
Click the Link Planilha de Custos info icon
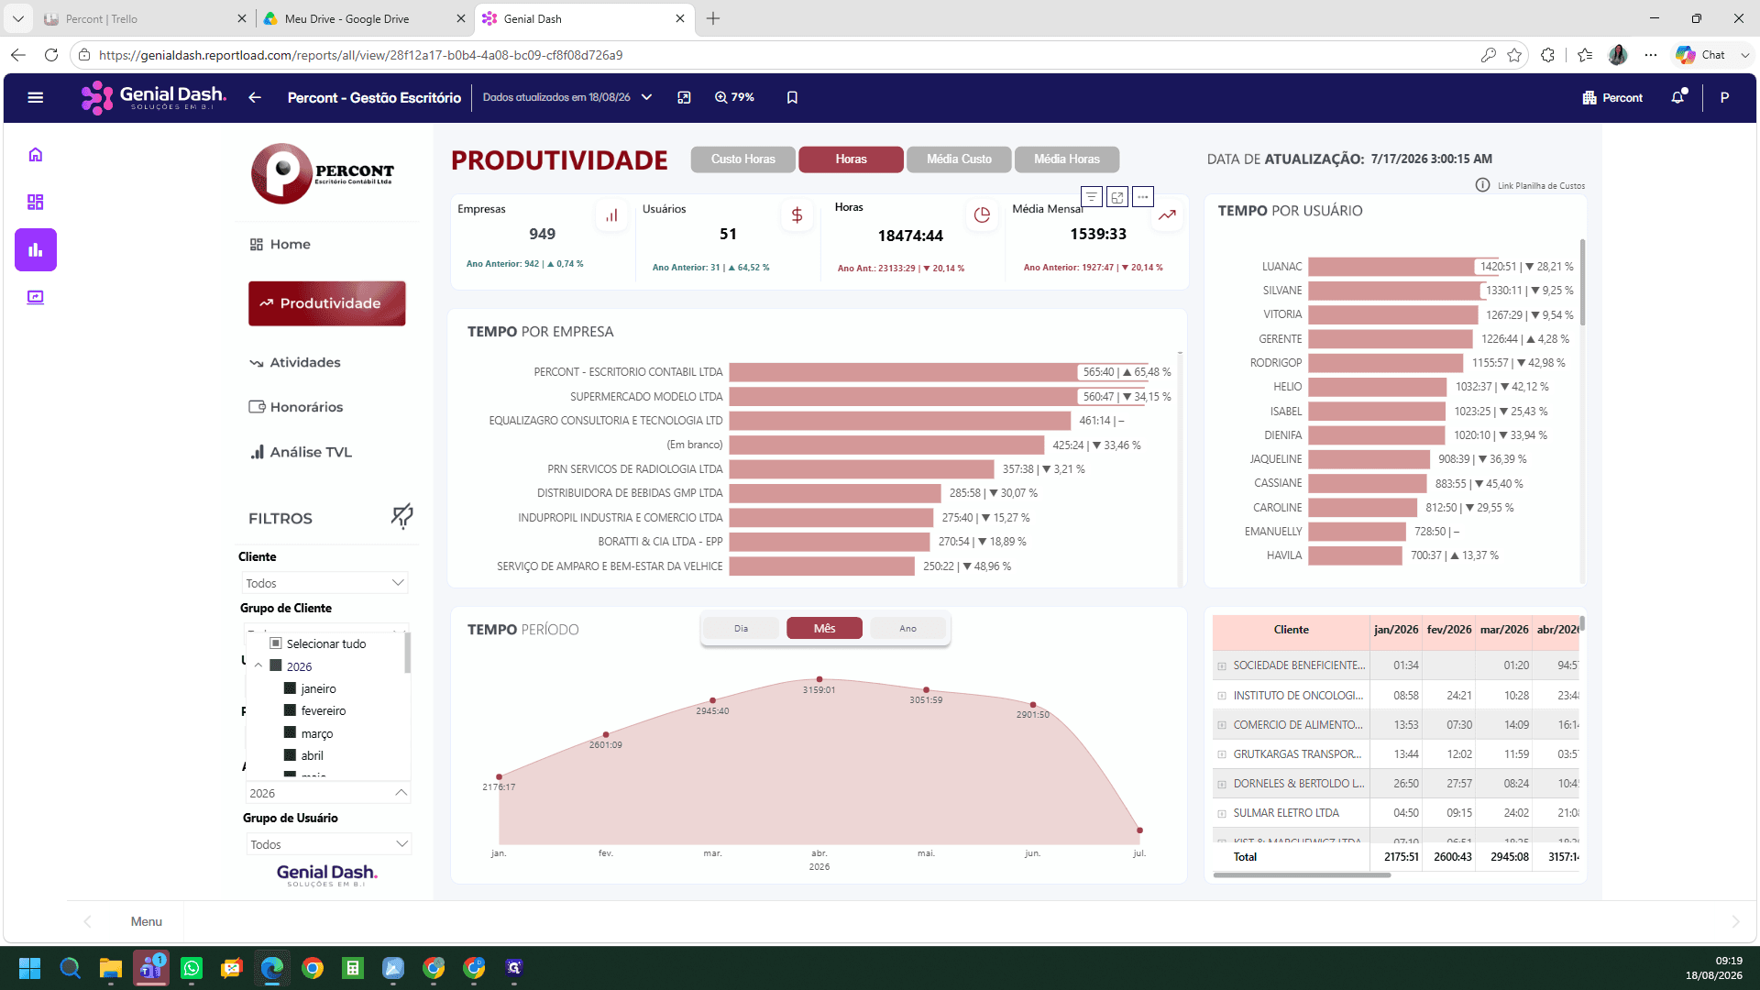coord(1482,185)
